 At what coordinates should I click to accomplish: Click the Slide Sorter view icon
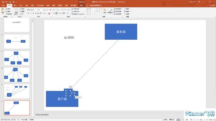pos(183,120)
